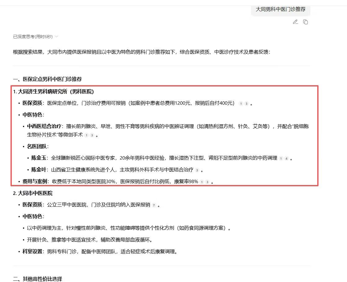Click the user message bubble 大同男科中医门诊推荐

[280, 9]
